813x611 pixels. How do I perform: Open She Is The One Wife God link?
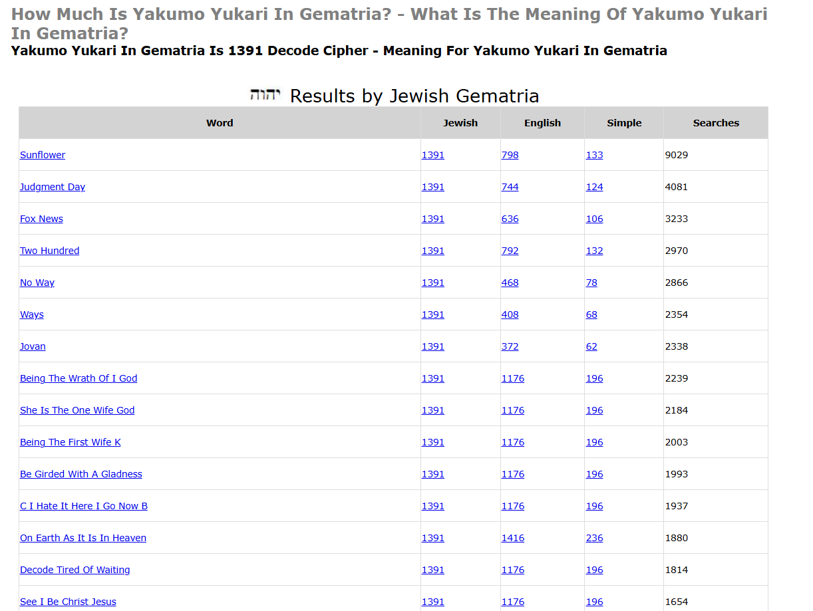77,410
